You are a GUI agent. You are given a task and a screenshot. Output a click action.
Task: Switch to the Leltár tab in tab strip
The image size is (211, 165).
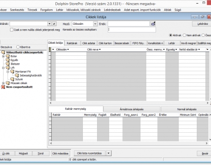172,43
